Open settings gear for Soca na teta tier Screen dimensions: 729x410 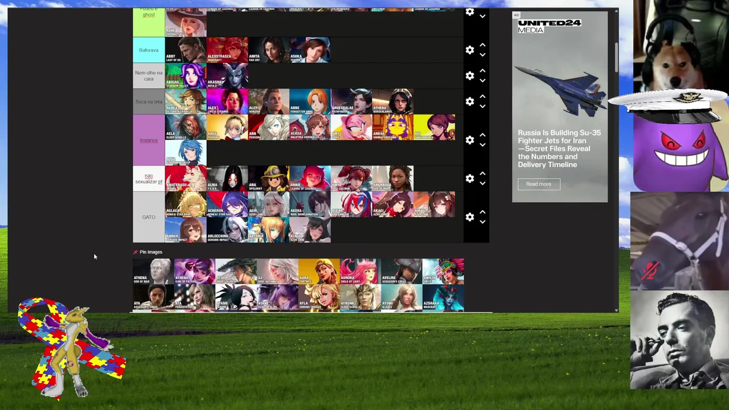(470, 101)
